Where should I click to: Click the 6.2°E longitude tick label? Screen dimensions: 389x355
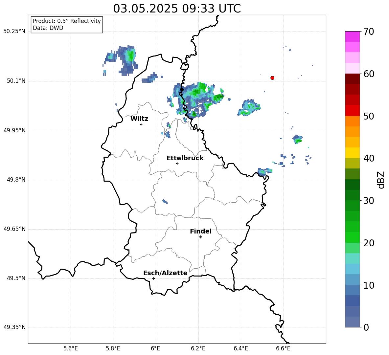click(198, 348)
